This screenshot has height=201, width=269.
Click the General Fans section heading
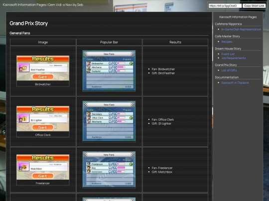[x=20, y=33]
